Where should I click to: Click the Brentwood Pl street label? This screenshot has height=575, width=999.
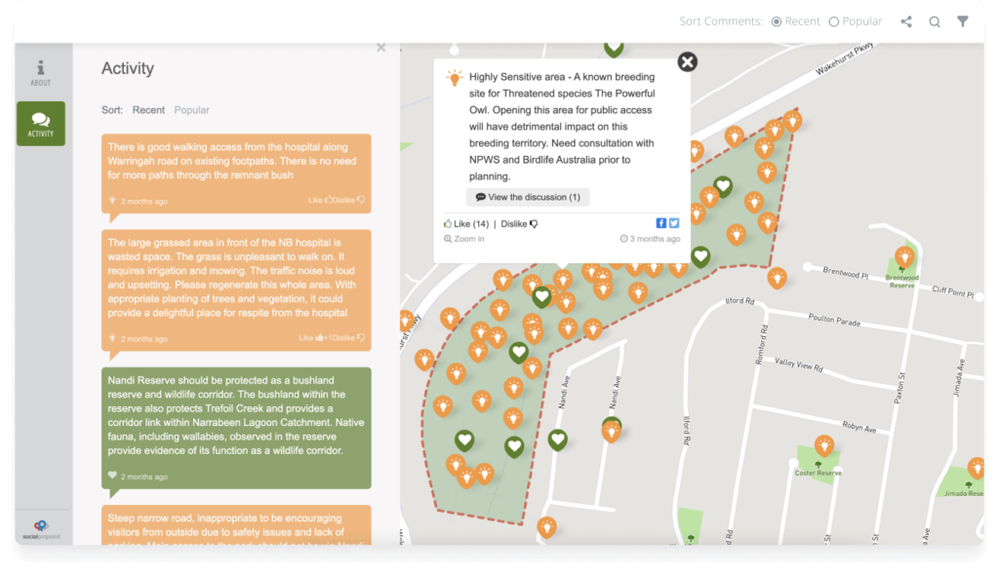coord(846,272)
